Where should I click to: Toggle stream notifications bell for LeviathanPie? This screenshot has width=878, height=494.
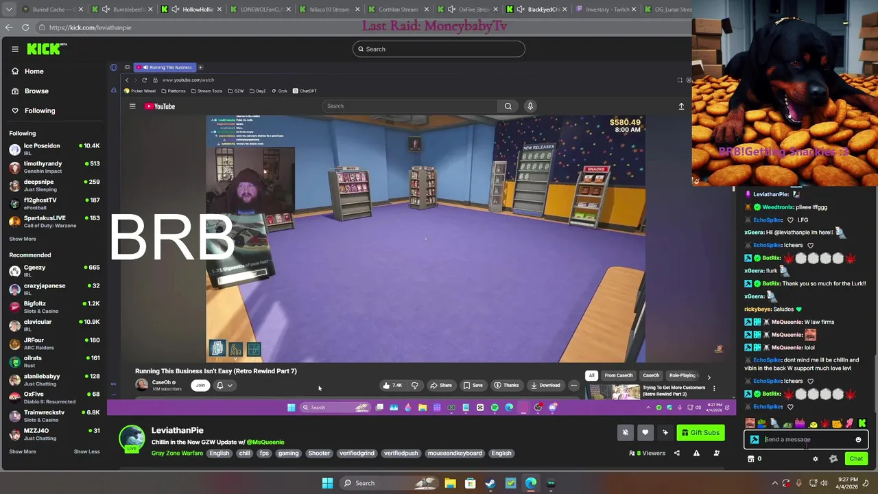(x=625, y=432)
